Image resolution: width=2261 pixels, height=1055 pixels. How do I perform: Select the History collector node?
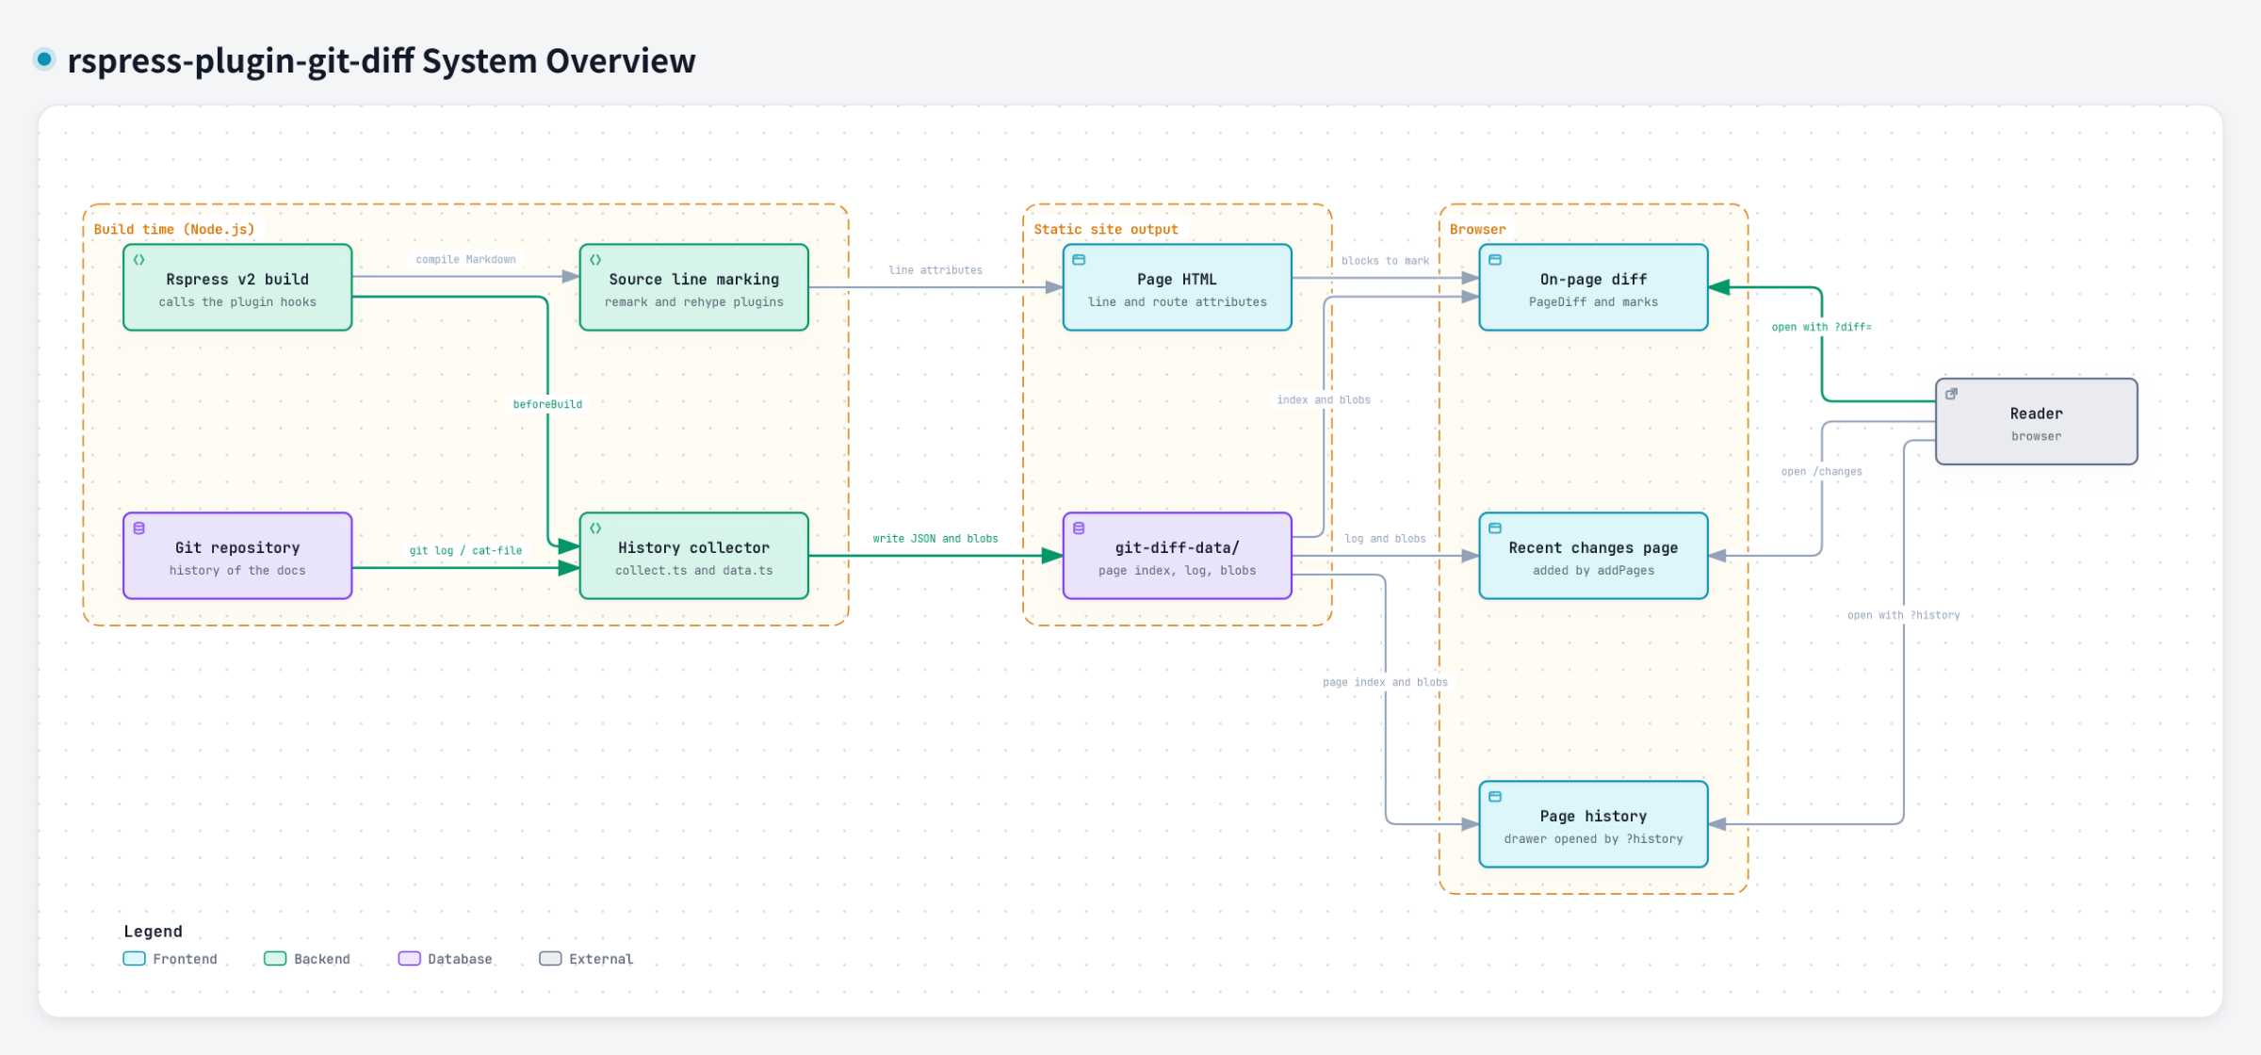694,556
